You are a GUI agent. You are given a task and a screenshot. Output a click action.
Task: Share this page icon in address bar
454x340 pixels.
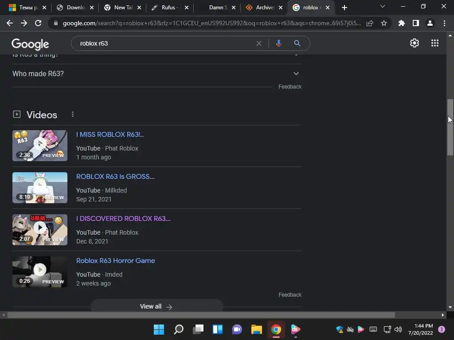tap(370, 23)
